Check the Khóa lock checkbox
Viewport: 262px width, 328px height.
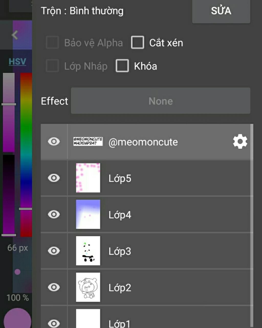pos(122,66)
